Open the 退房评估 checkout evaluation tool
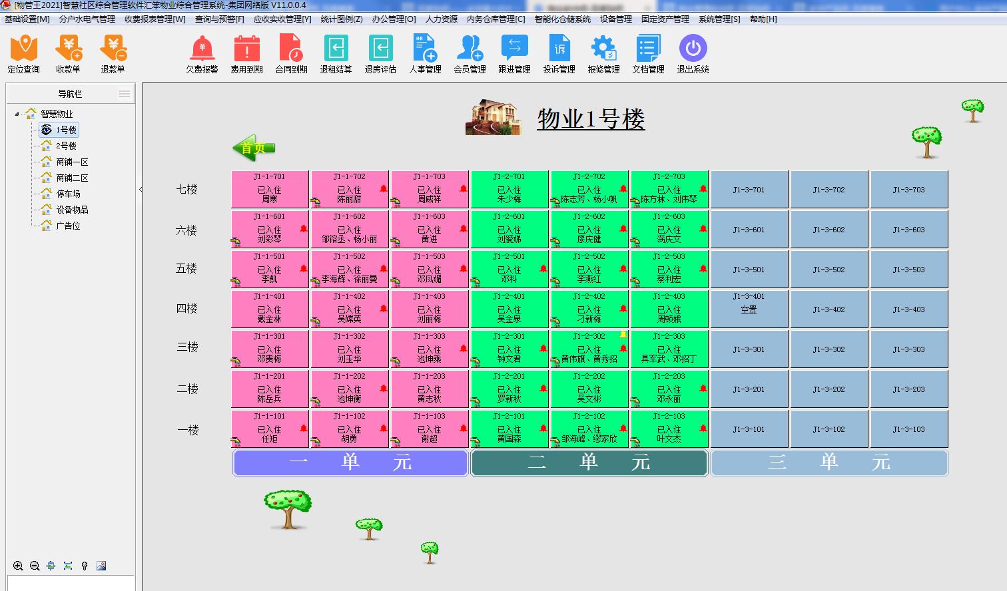The image size is (1007, 591). (x=380, y=54)
